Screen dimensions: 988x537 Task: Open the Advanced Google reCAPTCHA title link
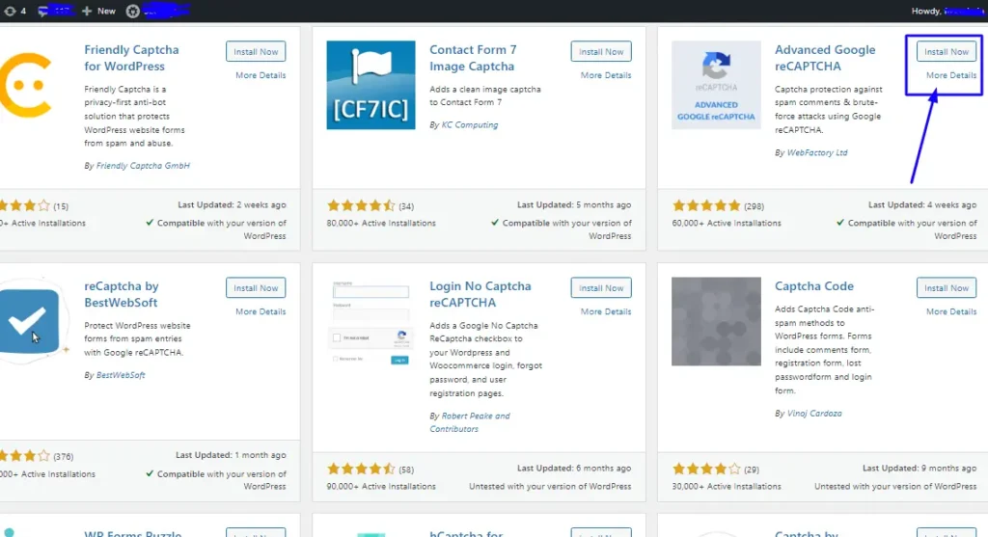(x=825, y=58)
